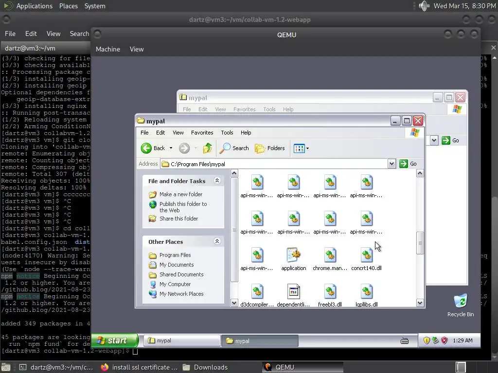Open address dropdown in the background mypal window
The image size is (498, 373).
(434, 140)
